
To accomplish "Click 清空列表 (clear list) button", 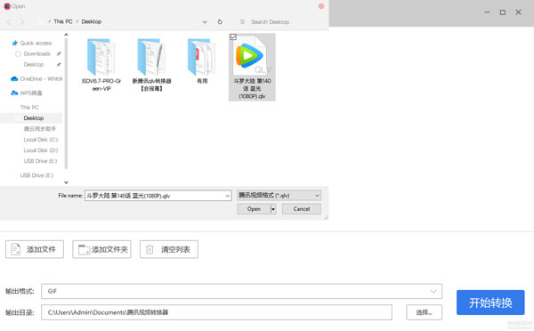I will tap(168, 249).
